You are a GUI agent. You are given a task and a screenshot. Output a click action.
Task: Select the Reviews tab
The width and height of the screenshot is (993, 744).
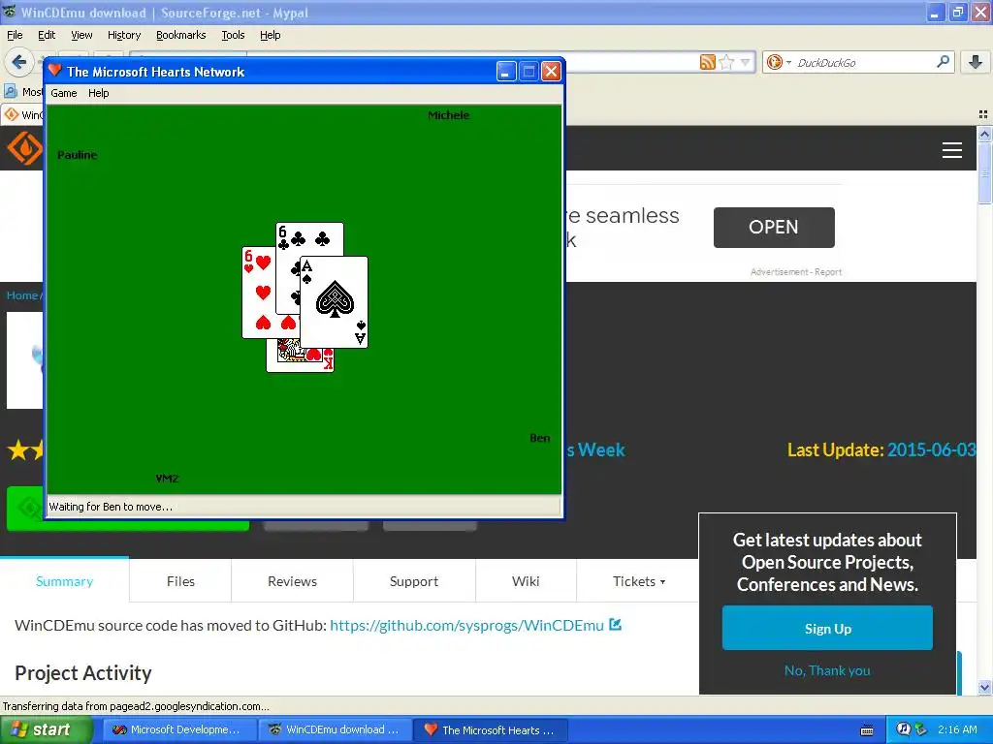click(x=292, y=581)
